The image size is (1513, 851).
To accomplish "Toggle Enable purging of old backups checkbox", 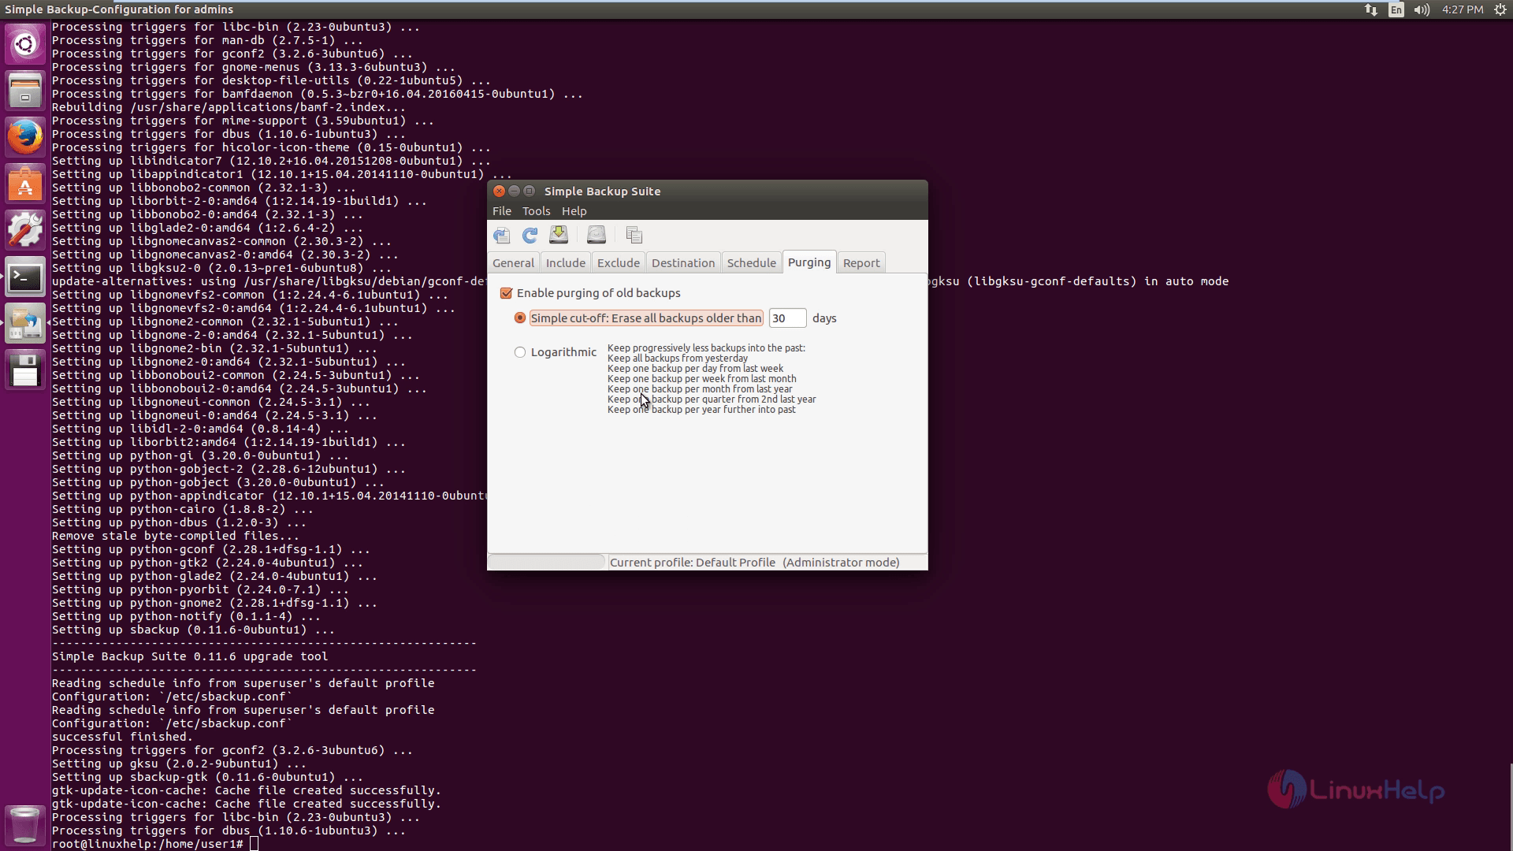I will pyautogui.click(x=507, y=293).
